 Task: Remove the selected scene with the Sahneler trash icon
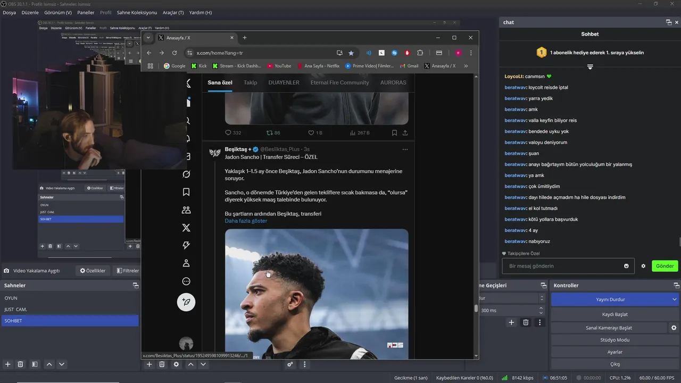20,364
